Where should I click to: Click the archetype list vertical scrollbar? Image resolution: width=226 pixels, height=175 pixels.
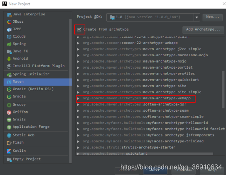click(223, 90)
